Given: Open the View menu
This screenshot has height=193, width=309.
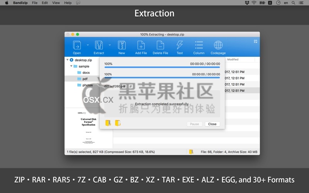Looking at the screenshot, I should point(56,3).
